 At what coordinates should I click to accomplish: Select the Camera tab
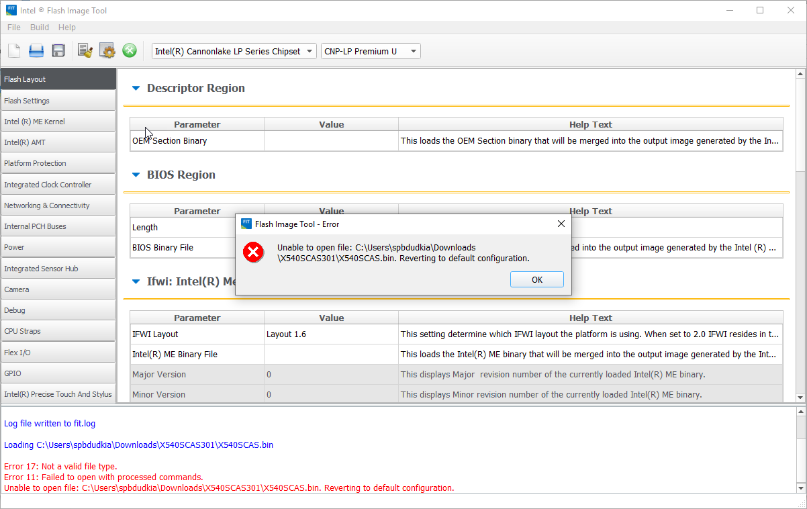(58, 289)
